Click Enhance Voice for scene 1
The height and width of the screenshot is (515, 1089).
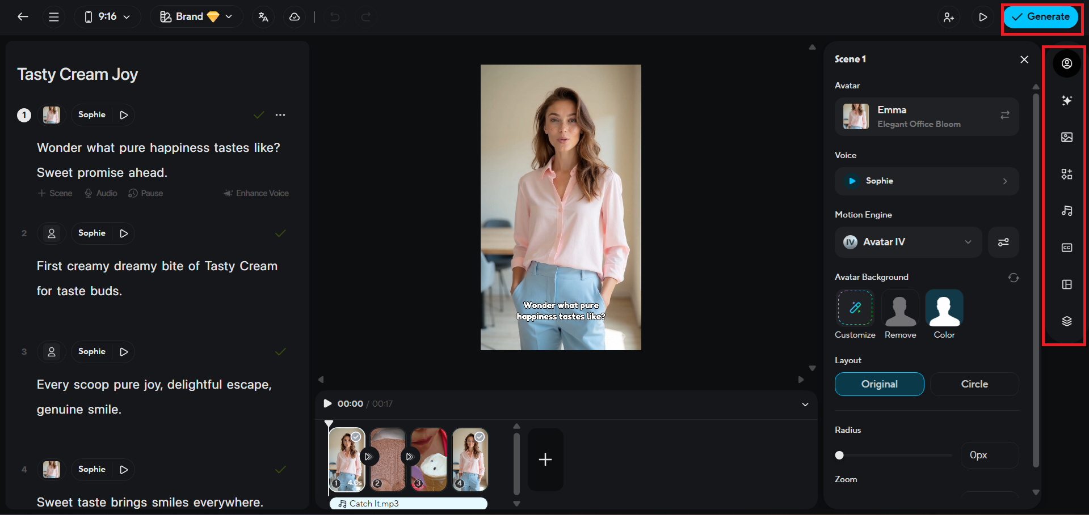[x=257, y=193]
